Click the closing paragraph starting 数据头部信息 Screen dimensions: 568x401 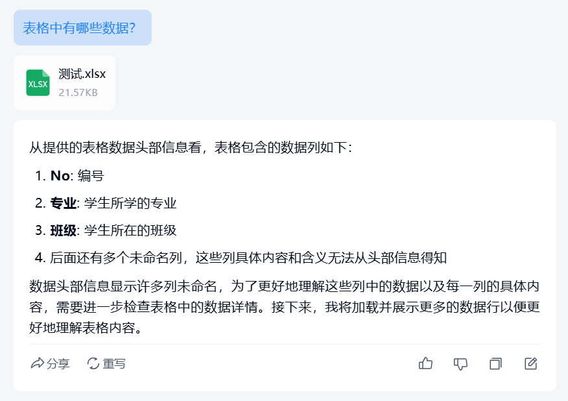click(x=284, y=307)
